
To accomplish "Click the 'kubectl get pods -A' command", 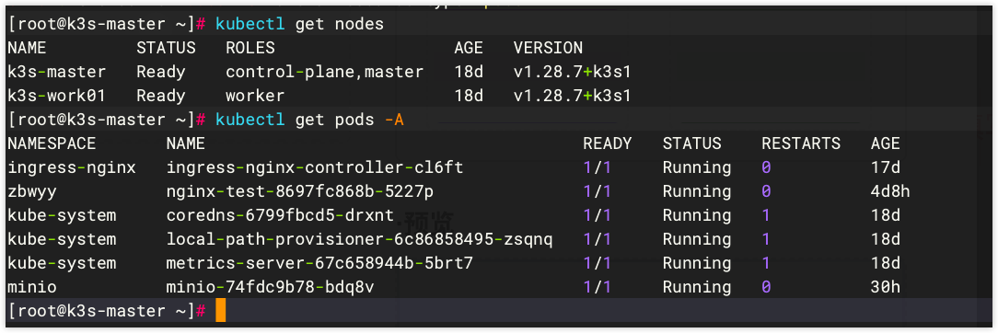I will [x=310, y=120].
